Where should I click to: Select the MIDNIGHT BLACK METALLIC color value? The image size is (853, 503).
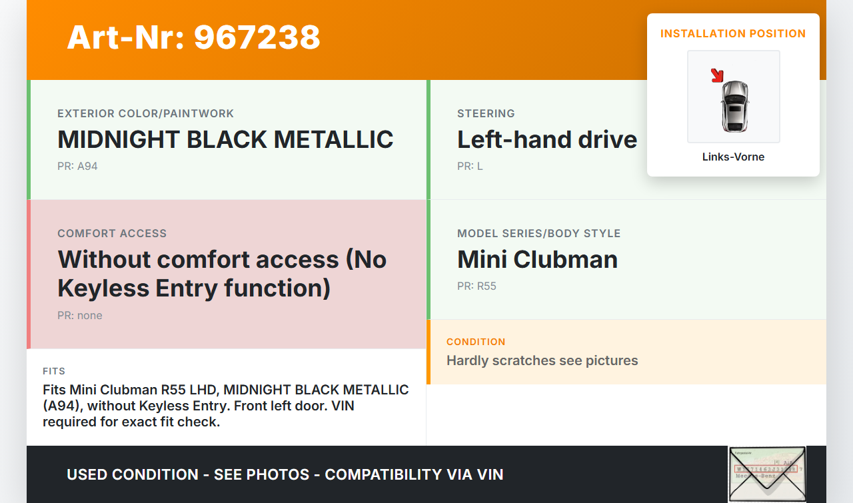(x=225, y=140)
